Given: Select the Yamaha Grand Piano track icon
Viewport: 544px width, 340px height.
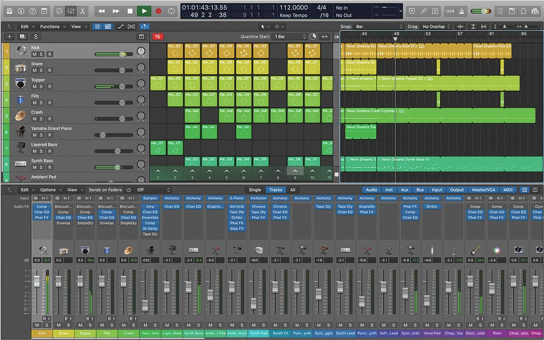Looking at the screenshot, I should click(x=21, y=131).
